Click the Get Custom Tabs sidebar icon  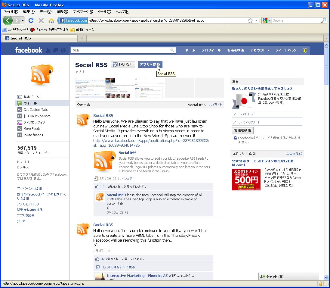(x=20, y=110)
